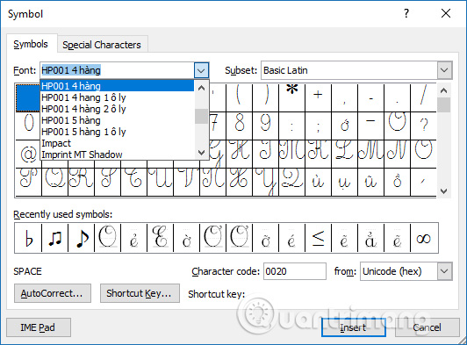Click the Insert button

353,327
